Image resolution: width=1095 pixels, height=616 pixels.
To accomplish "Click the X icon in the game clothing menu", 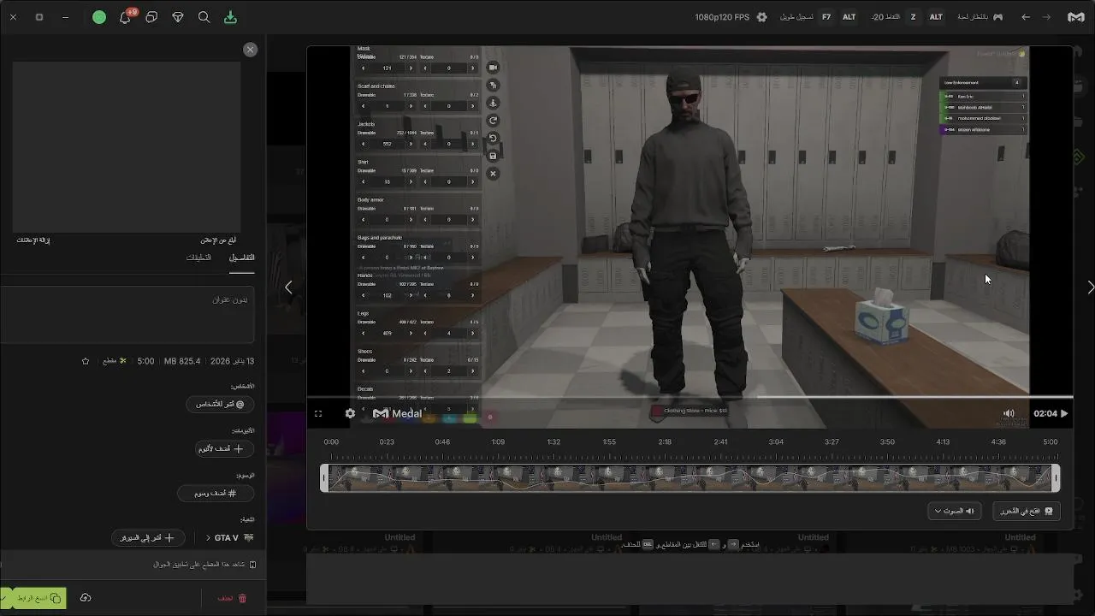I will click(x=493, y=174).
